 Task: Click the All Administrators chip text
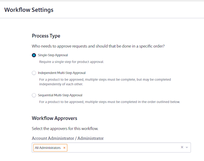point(47,148)
